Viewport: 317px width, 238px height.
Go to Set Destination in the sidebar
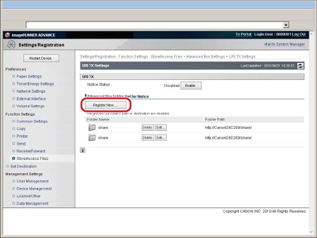tap(23, 166)
